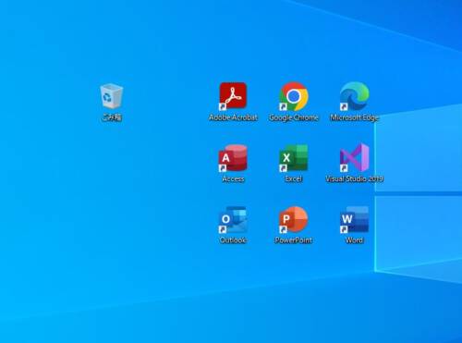462x343 pixels.
Task: Select the Visual Studio 2019 shortcut icon
Action: pyautogui.click(x=355, y=157)
